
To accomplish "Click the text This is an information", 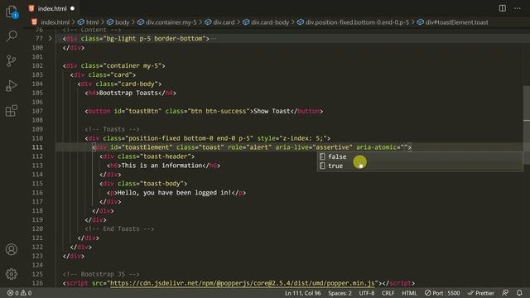I will click(x=161, y=166).
